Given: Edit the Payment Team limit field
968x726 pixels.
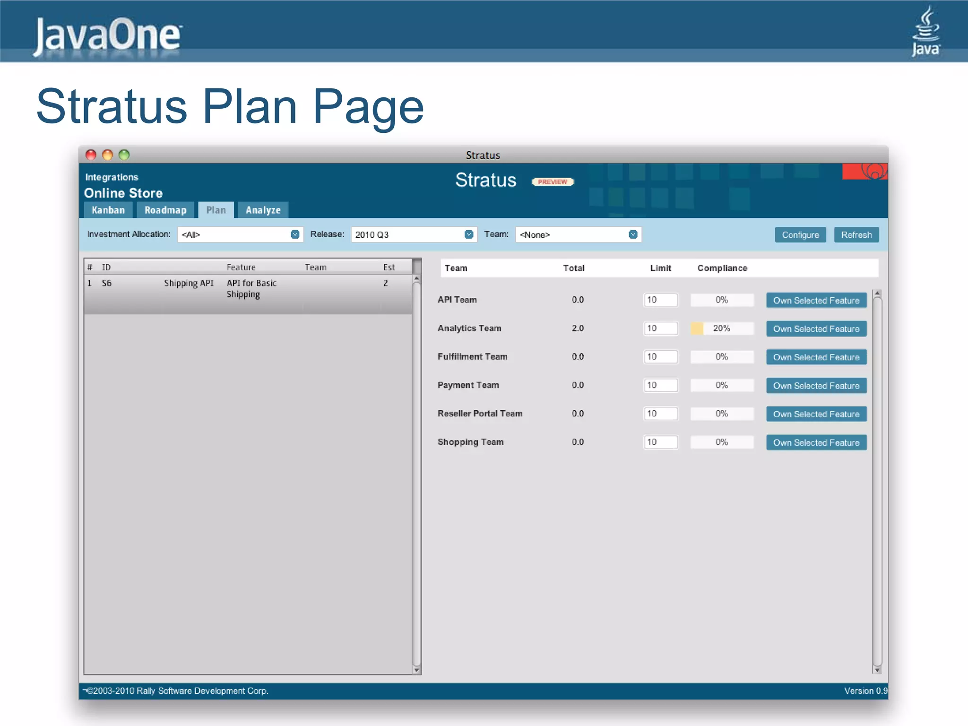Looking at the screenshot, I should click(660, 385).
